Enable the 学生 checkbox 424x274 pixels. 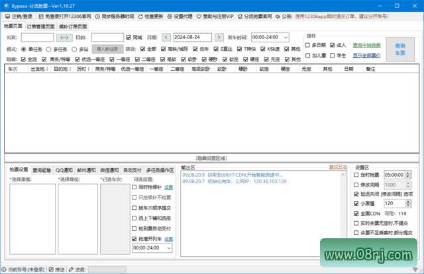point(333,56)
